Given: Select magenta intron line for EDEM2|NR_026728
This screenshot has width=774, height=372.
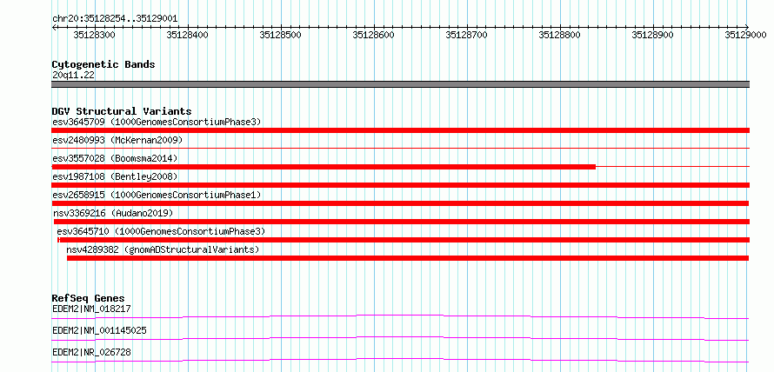Looking at the screenshot, I should pyautogui.click(x=400, y=360).
